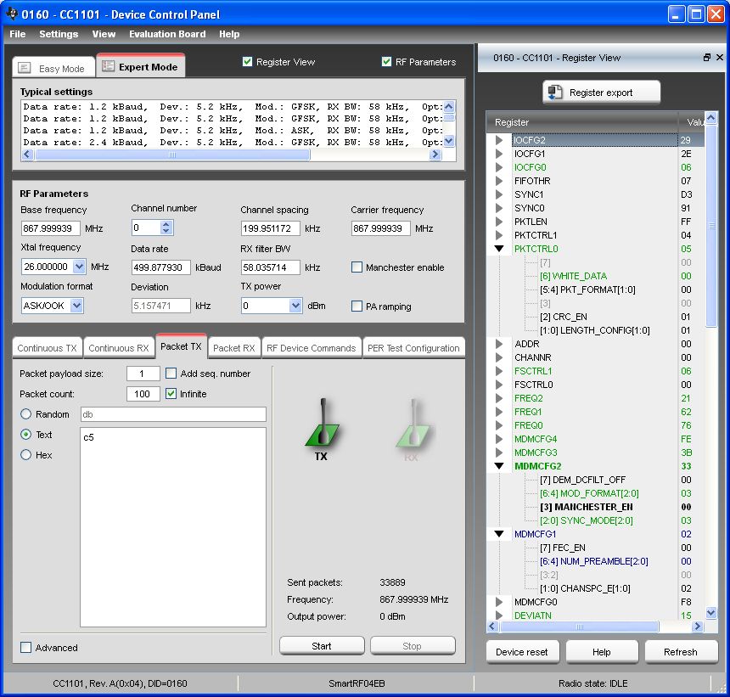Expand the FREQ2 register
Viewport: 730px width, 697px height.
tap(499, 398)
